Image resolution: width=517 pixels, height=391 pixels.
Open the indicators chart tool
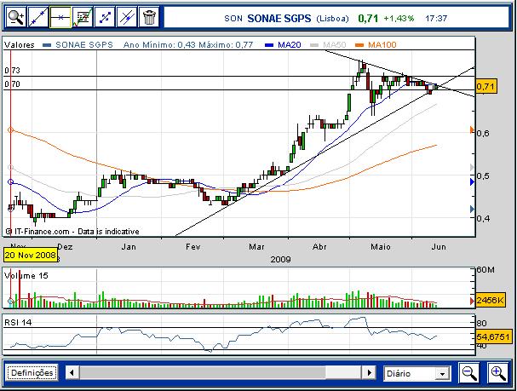click(83, 17)
